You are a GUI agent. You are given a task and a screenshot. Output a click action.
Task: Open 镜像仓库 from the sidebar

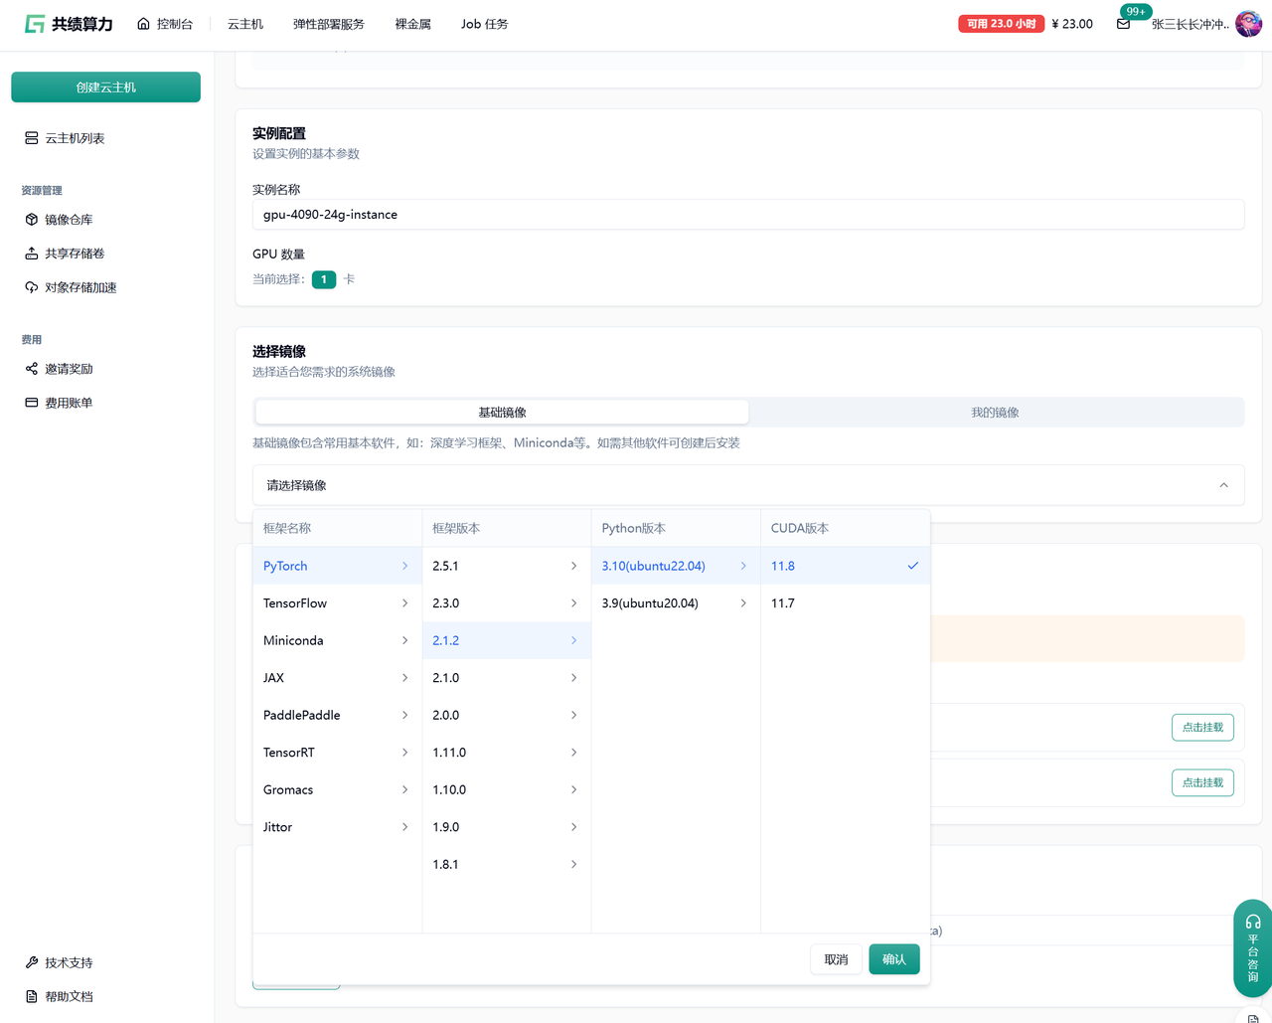click(x=68, y=220)
